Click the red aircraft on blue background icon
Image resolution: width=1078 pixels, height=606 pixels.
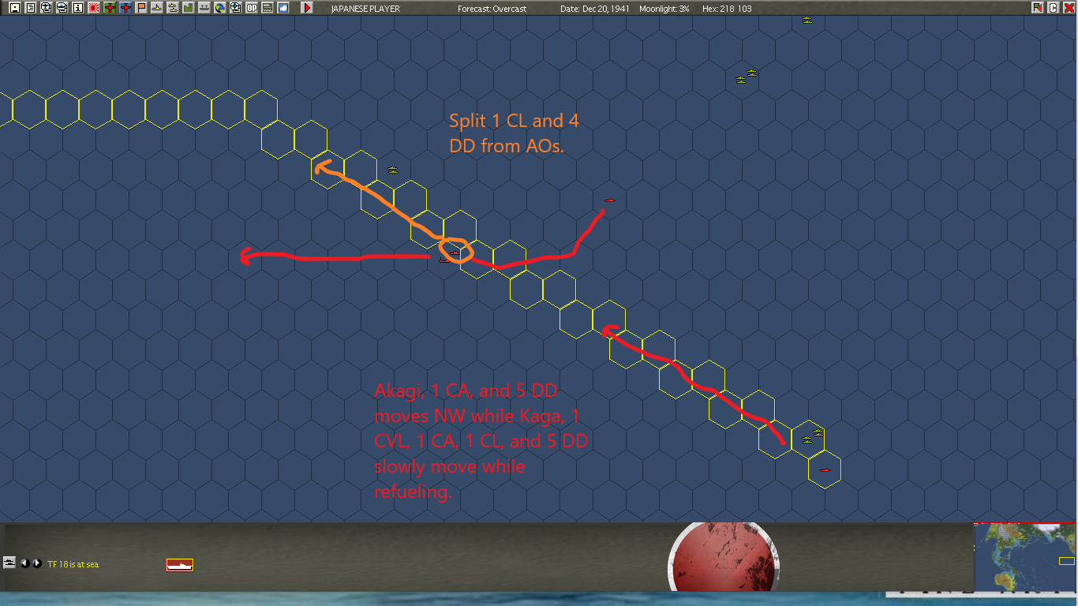click(125, 8)
